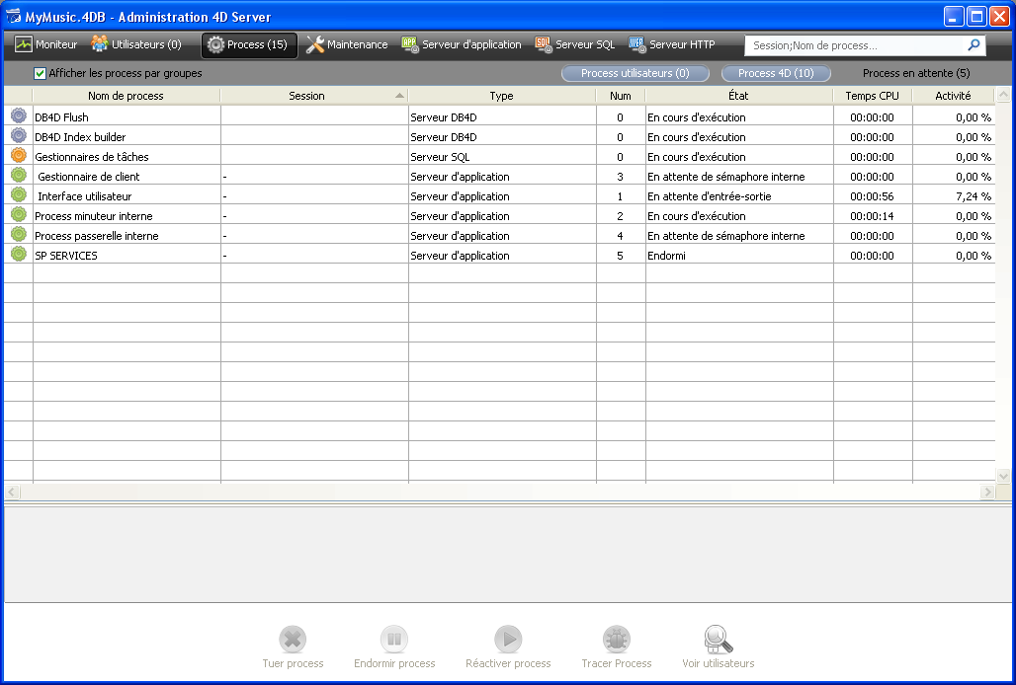Viewport: 1016px width, 685px height.
Task: Click gear icon of SP SERVICES row
Action: (19, 255)
